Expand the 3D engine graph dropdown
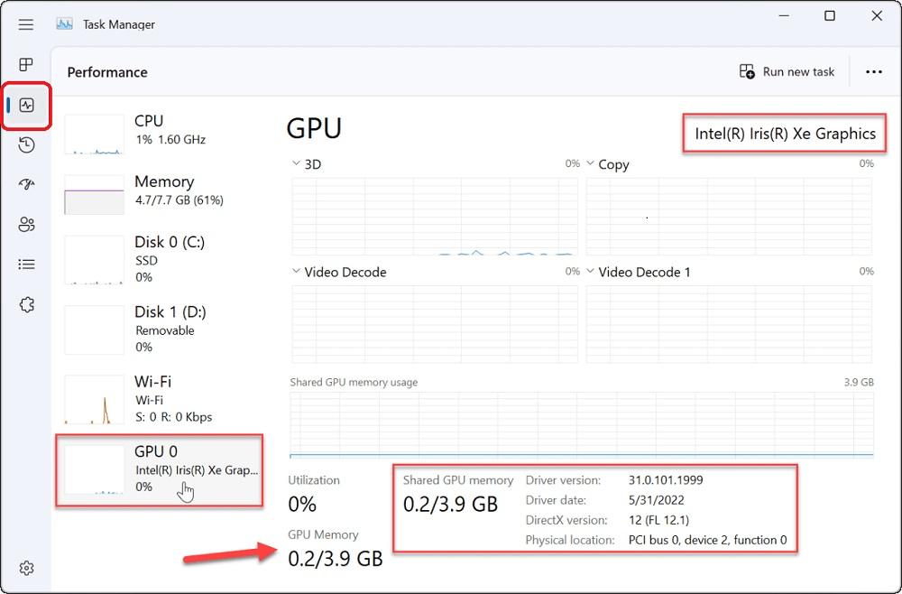The width and height of the screenshot is (902, 594). point(298,164)
